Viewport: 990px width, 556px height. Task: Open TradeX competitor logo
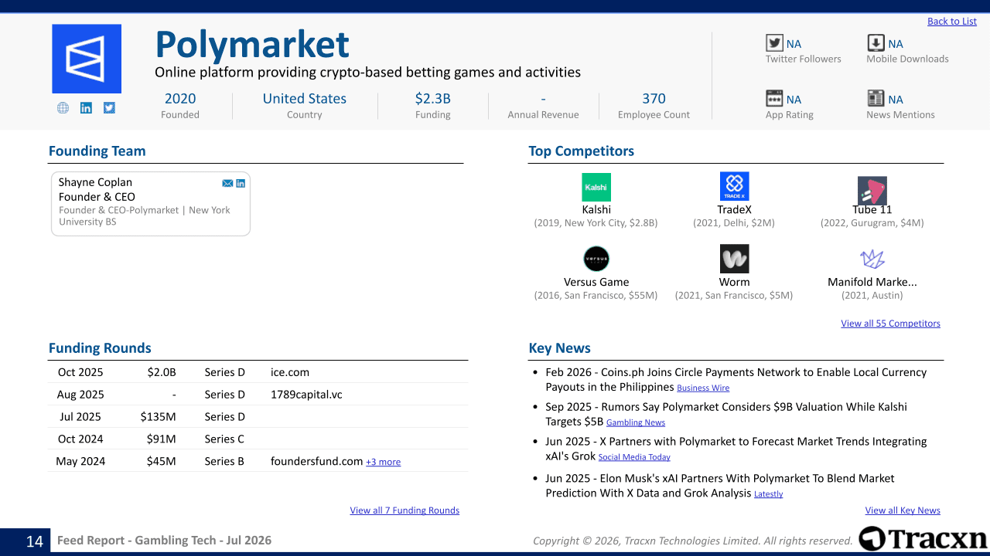[x=734, y=187]
